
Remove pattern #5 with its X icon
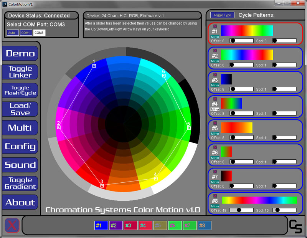click(215, 123)
